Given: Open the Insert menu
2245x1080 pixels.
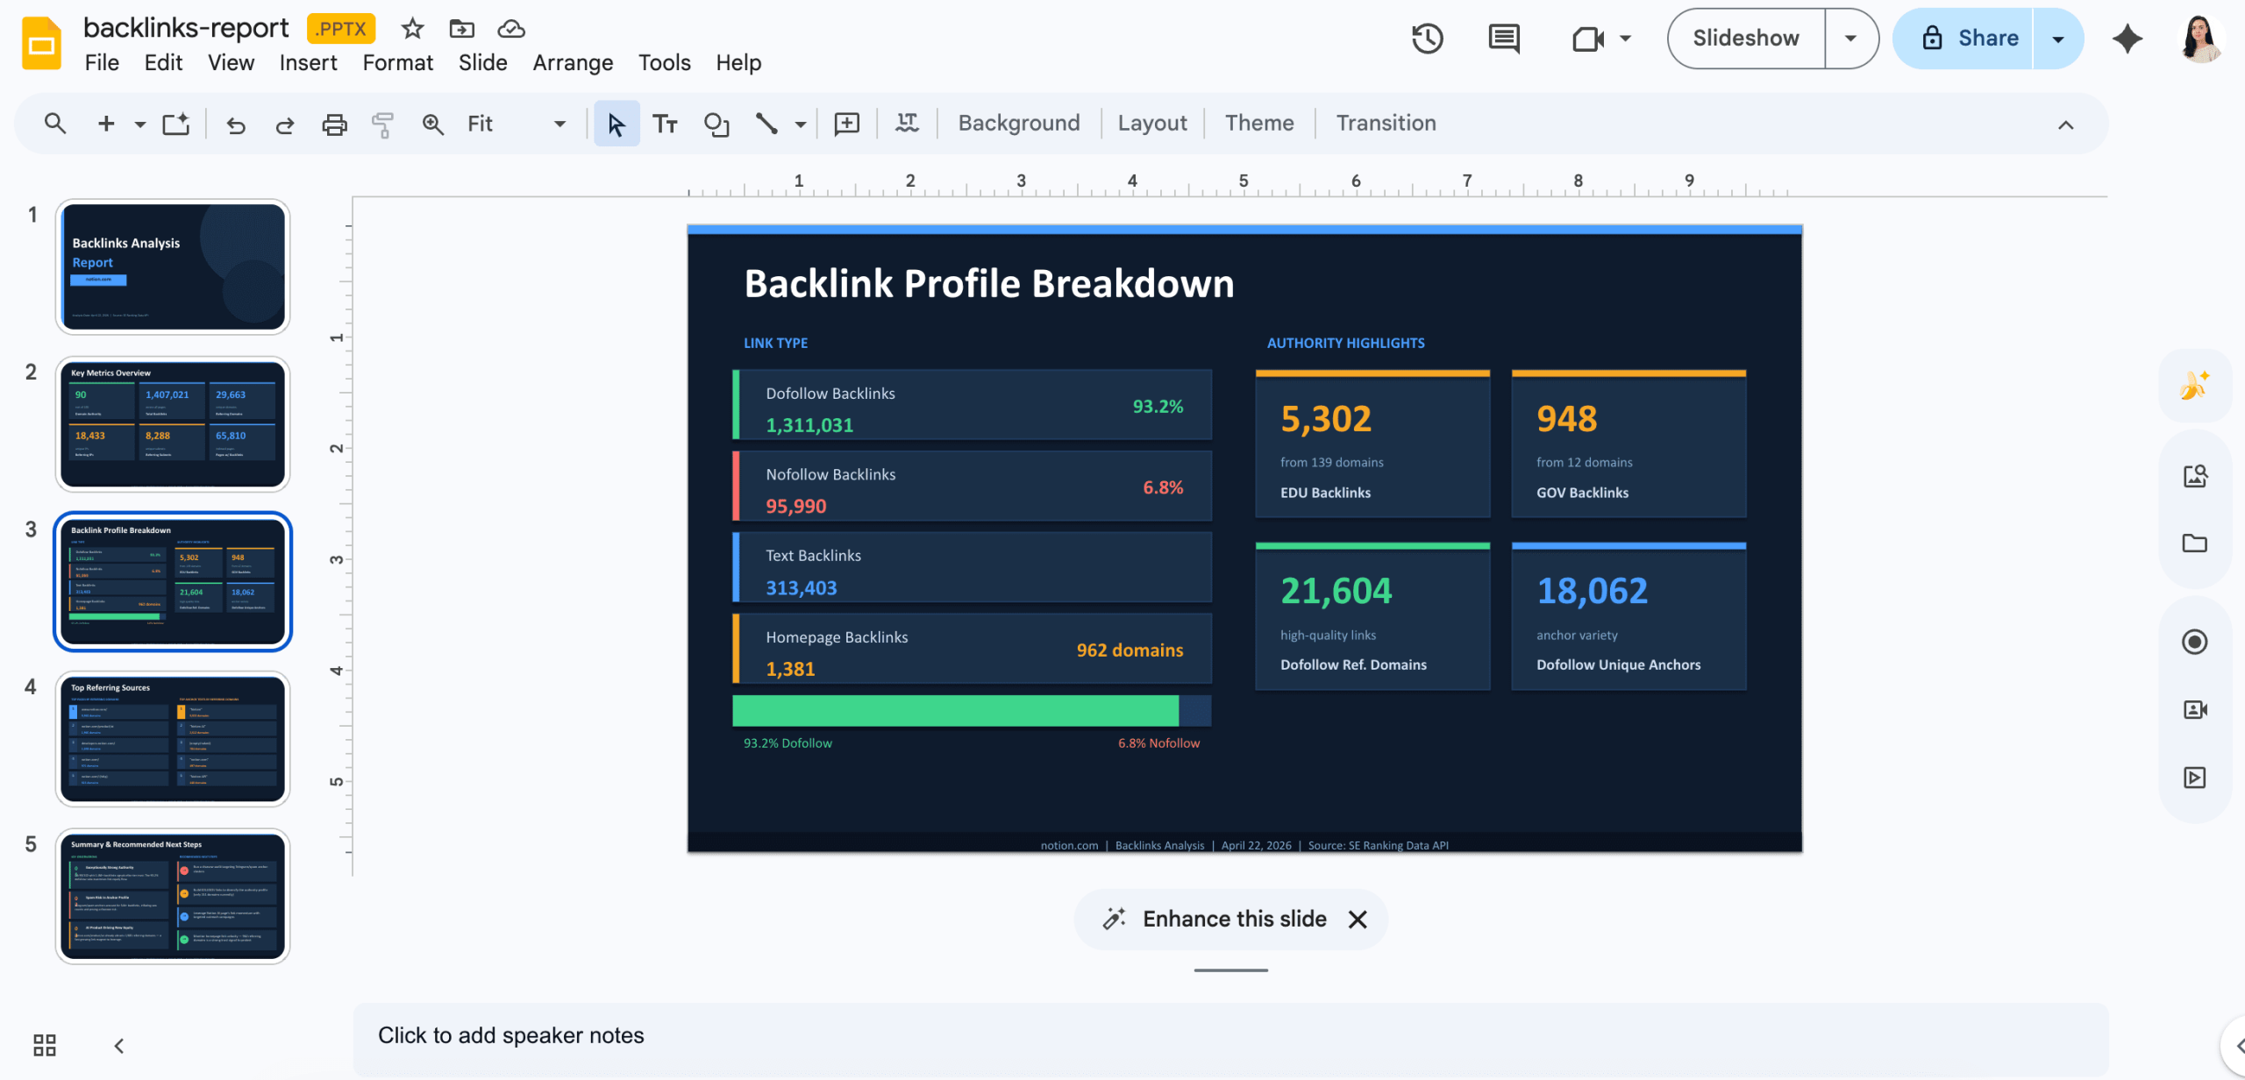Looking at the screenshot, I should [x=307, y=62].
